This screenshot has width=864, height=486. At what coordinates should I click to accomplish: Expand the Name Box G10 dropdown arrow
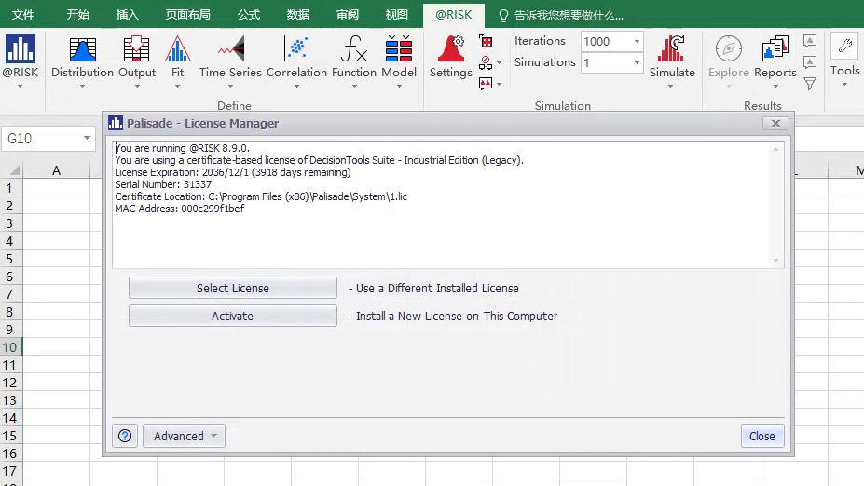tap(87, 138)
